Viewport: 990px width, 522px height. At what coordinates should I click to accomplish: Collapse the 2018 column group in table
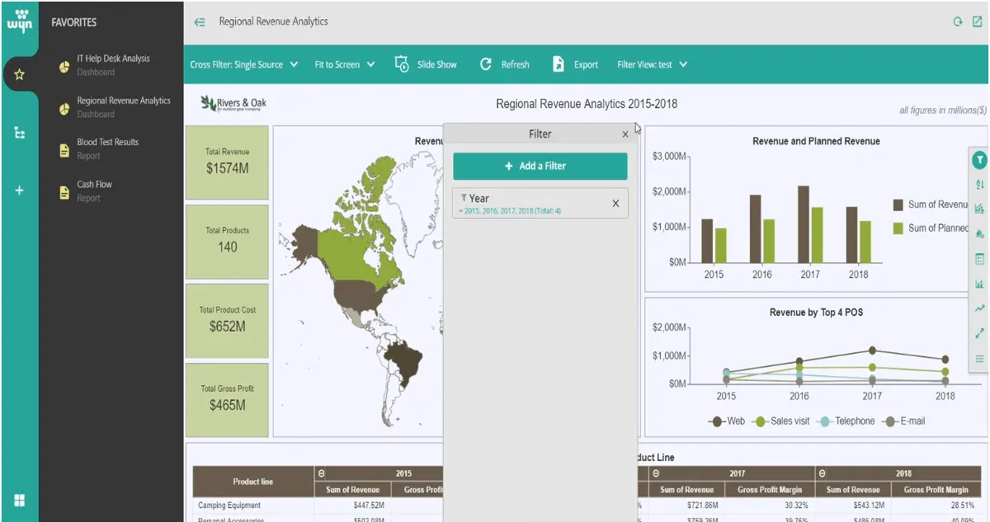[x=823, y=474]
